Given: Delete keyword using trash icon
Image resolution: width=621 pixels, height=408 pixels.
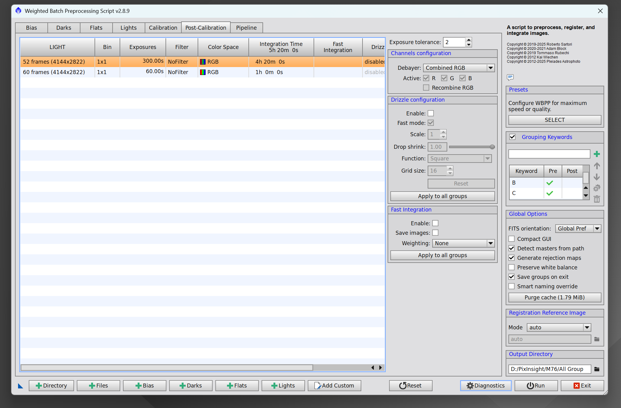Looking at the screenshot, I should pos(597,199).
